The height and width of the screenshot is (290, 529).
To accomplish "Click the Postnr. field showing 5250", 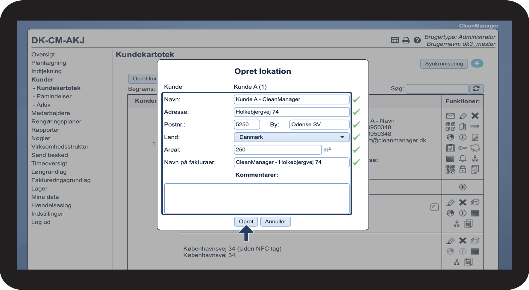I will 247,125.
